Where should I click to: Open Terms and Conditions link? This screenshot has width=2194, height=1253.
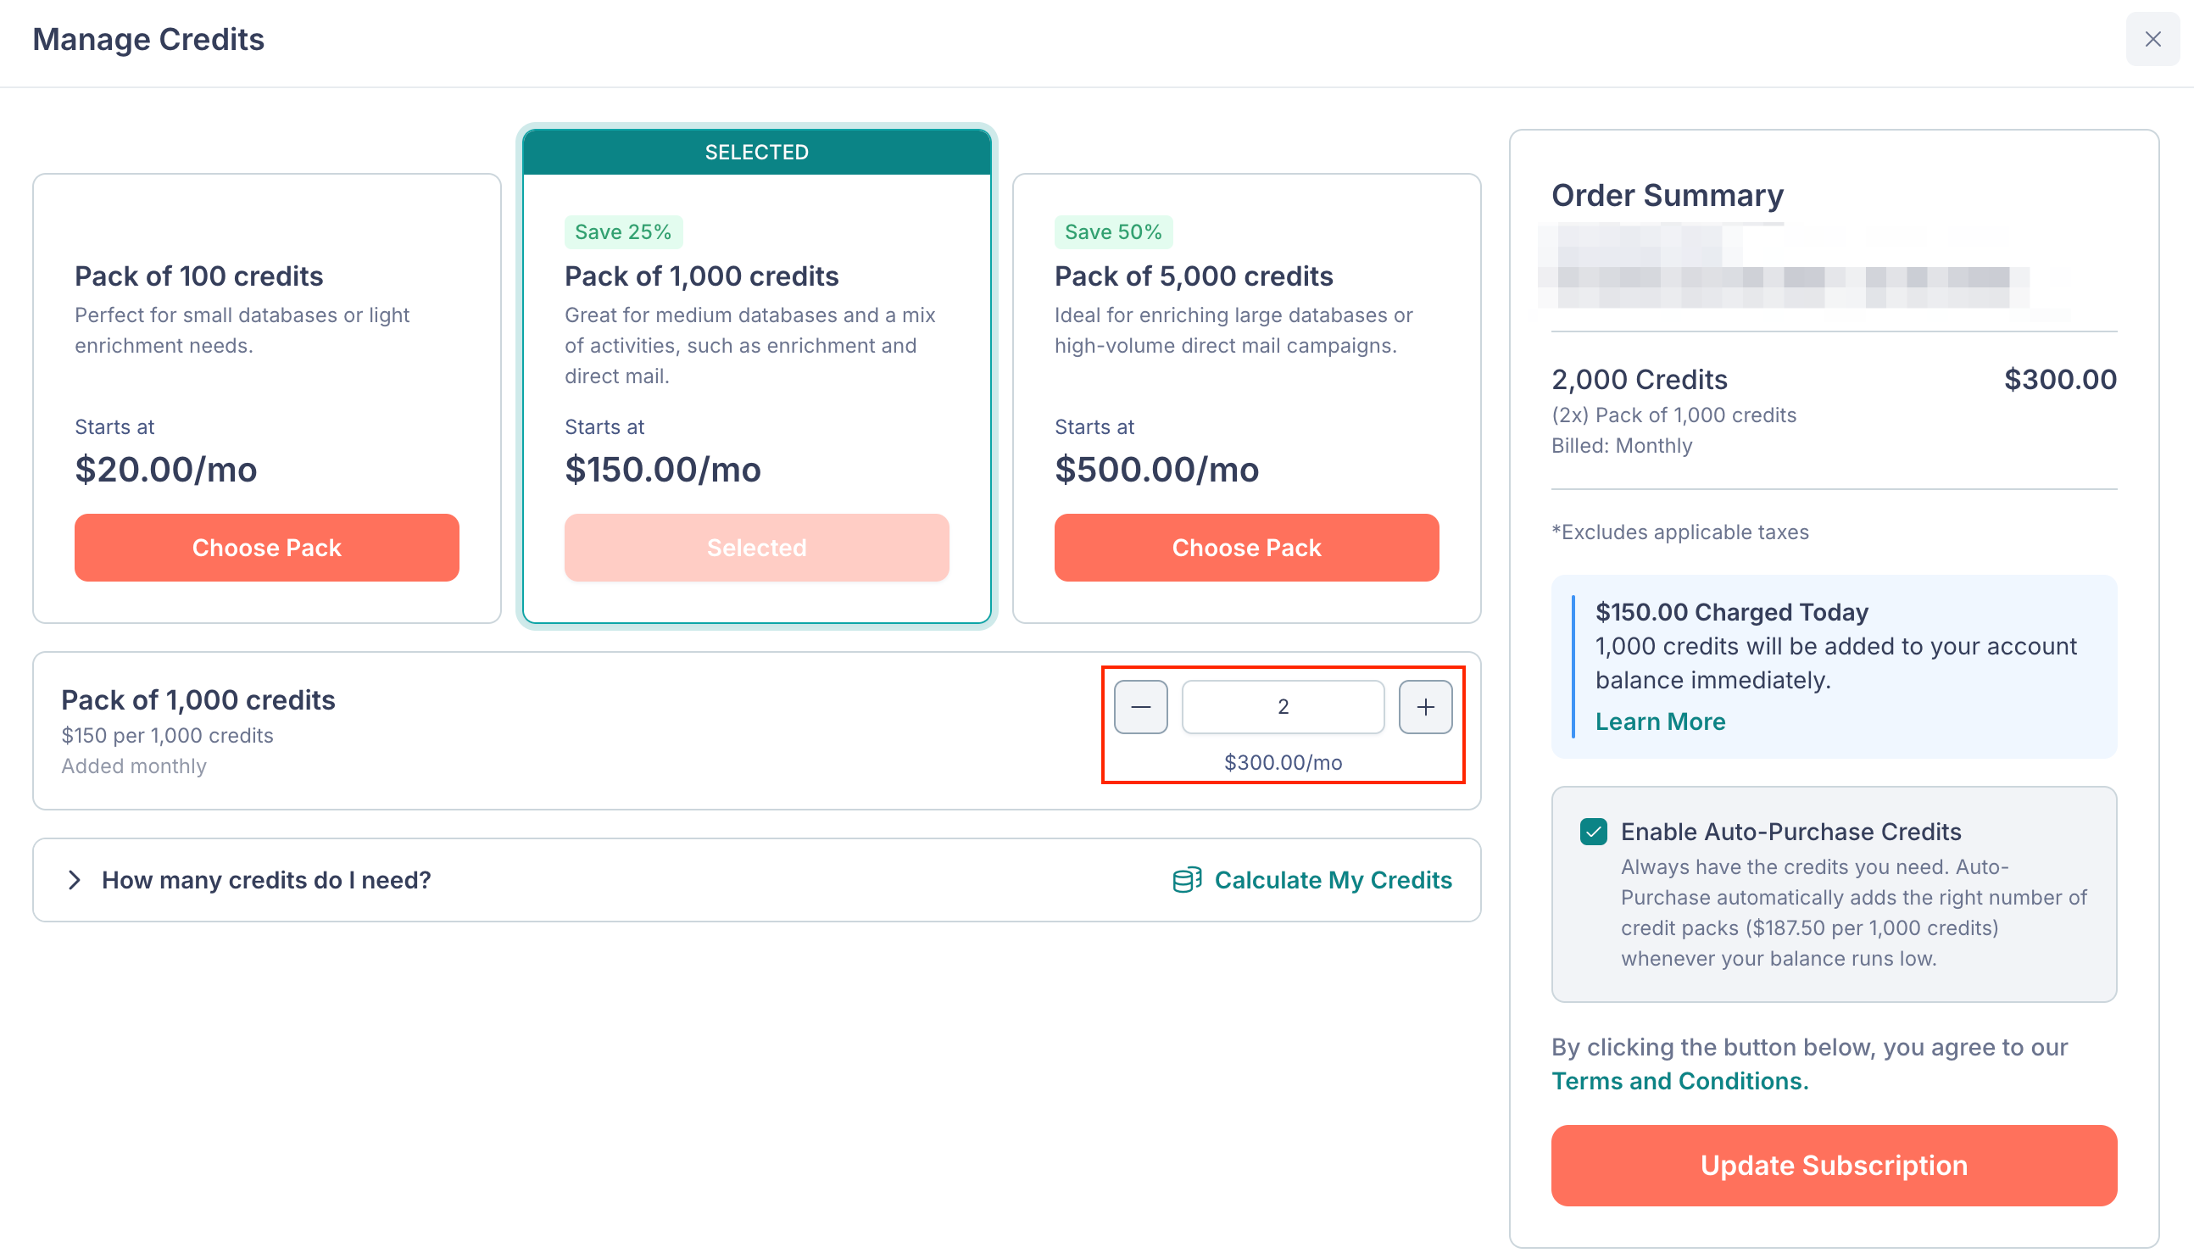(1679, 1081)
